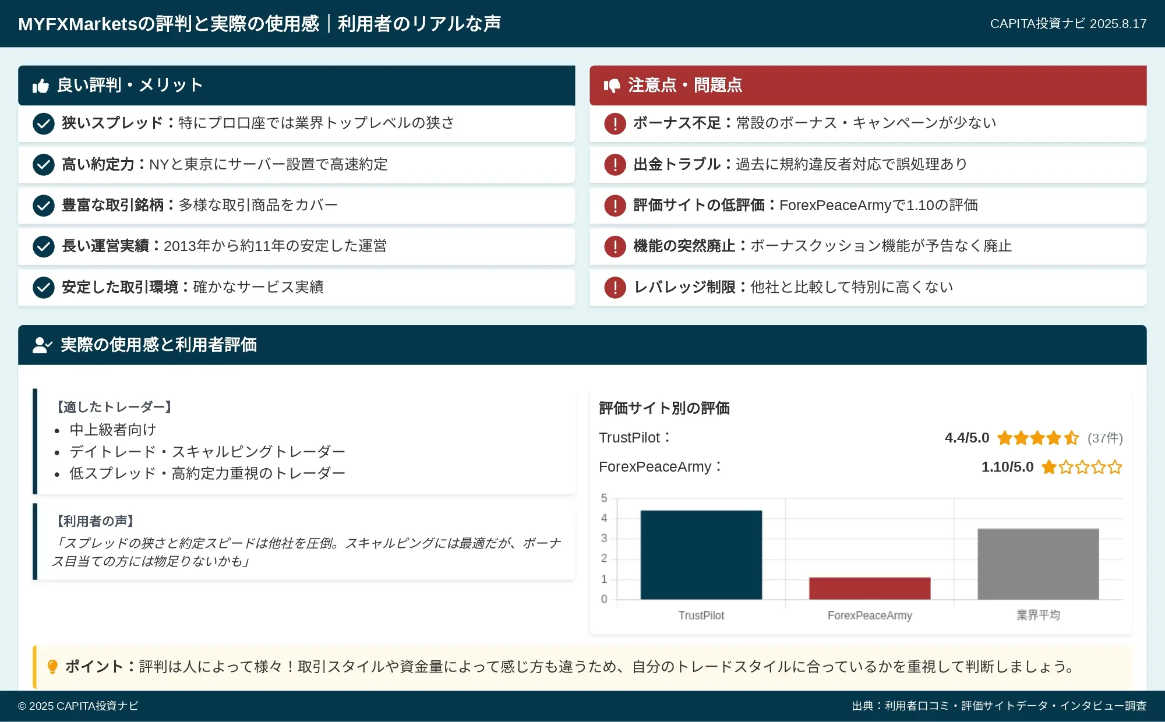1165x722 pixels.
Task: Click the ForexPeaceArmy： label in ratings list
Action: (x=661, y=467)
